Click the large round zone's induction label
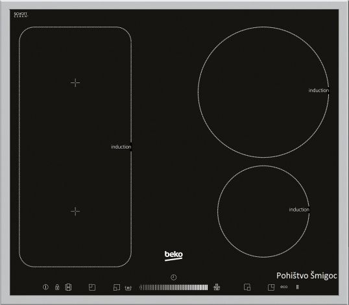Image resolution: width=349 pixels, height=305 pixels. click(x=319, y=90)
